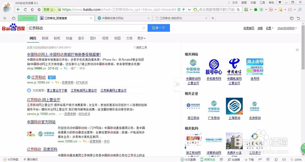305x162 pixels.
Task: Open 加速器 in the status bar
Action: tap(234, 160)
